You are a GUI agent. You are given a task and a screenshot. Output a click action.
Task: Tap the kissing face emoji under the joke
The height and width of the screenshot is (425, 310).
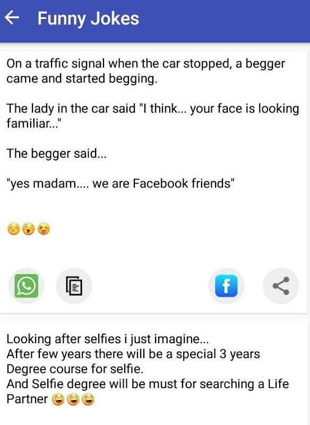pyautogui.click(x=14, y=229)
